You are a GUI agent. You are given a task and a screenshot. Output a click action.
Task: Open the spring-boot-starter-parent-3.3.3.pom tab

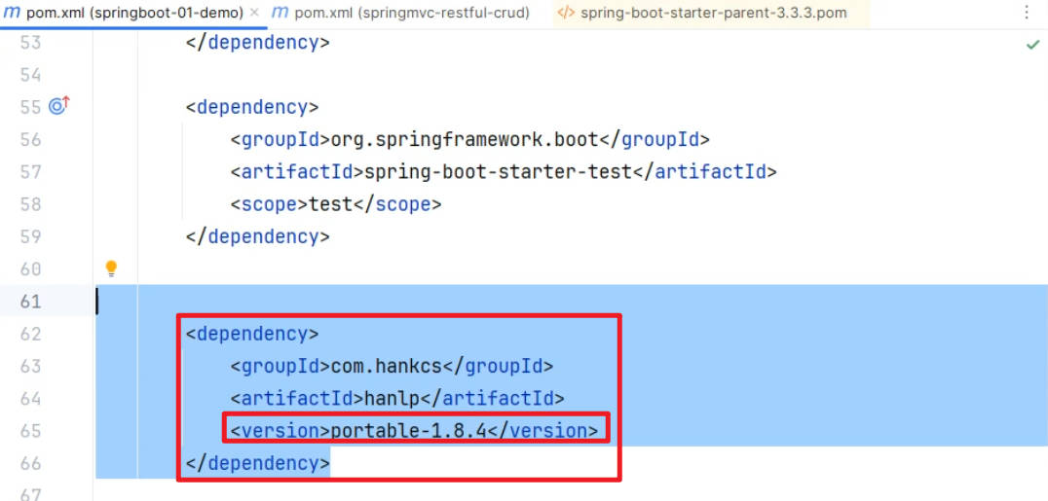[x=713, y=14]
